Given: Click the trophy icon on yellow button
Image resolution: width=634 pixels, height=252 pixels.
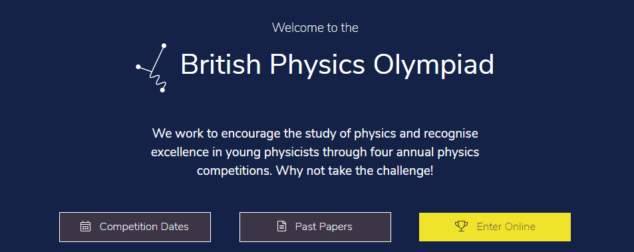Looking at the screenshot, I should pos(461,226).
